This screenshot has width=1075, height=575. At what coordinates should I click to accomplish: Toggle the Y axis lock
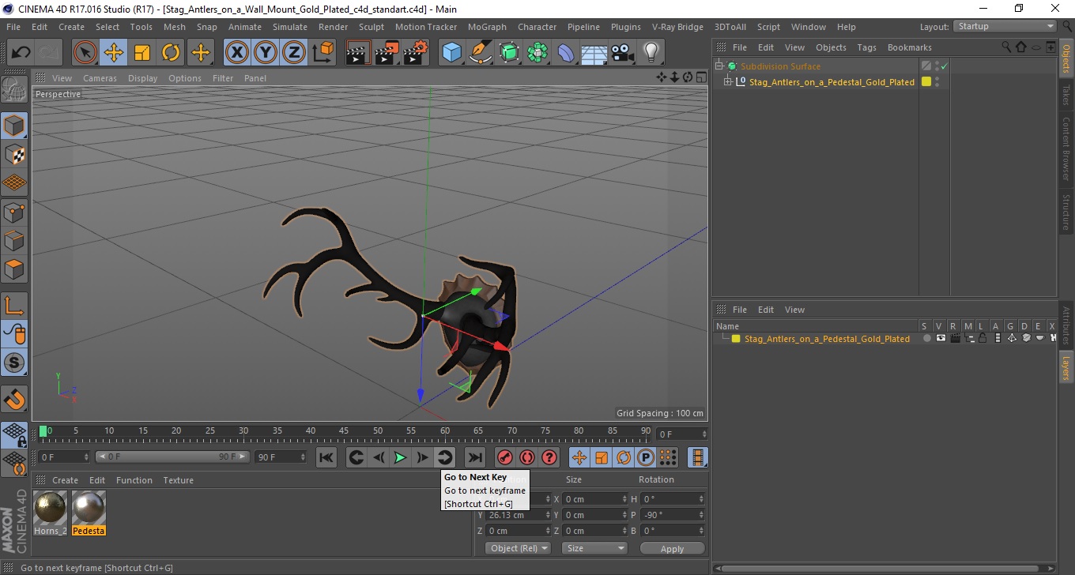point(266,53)
